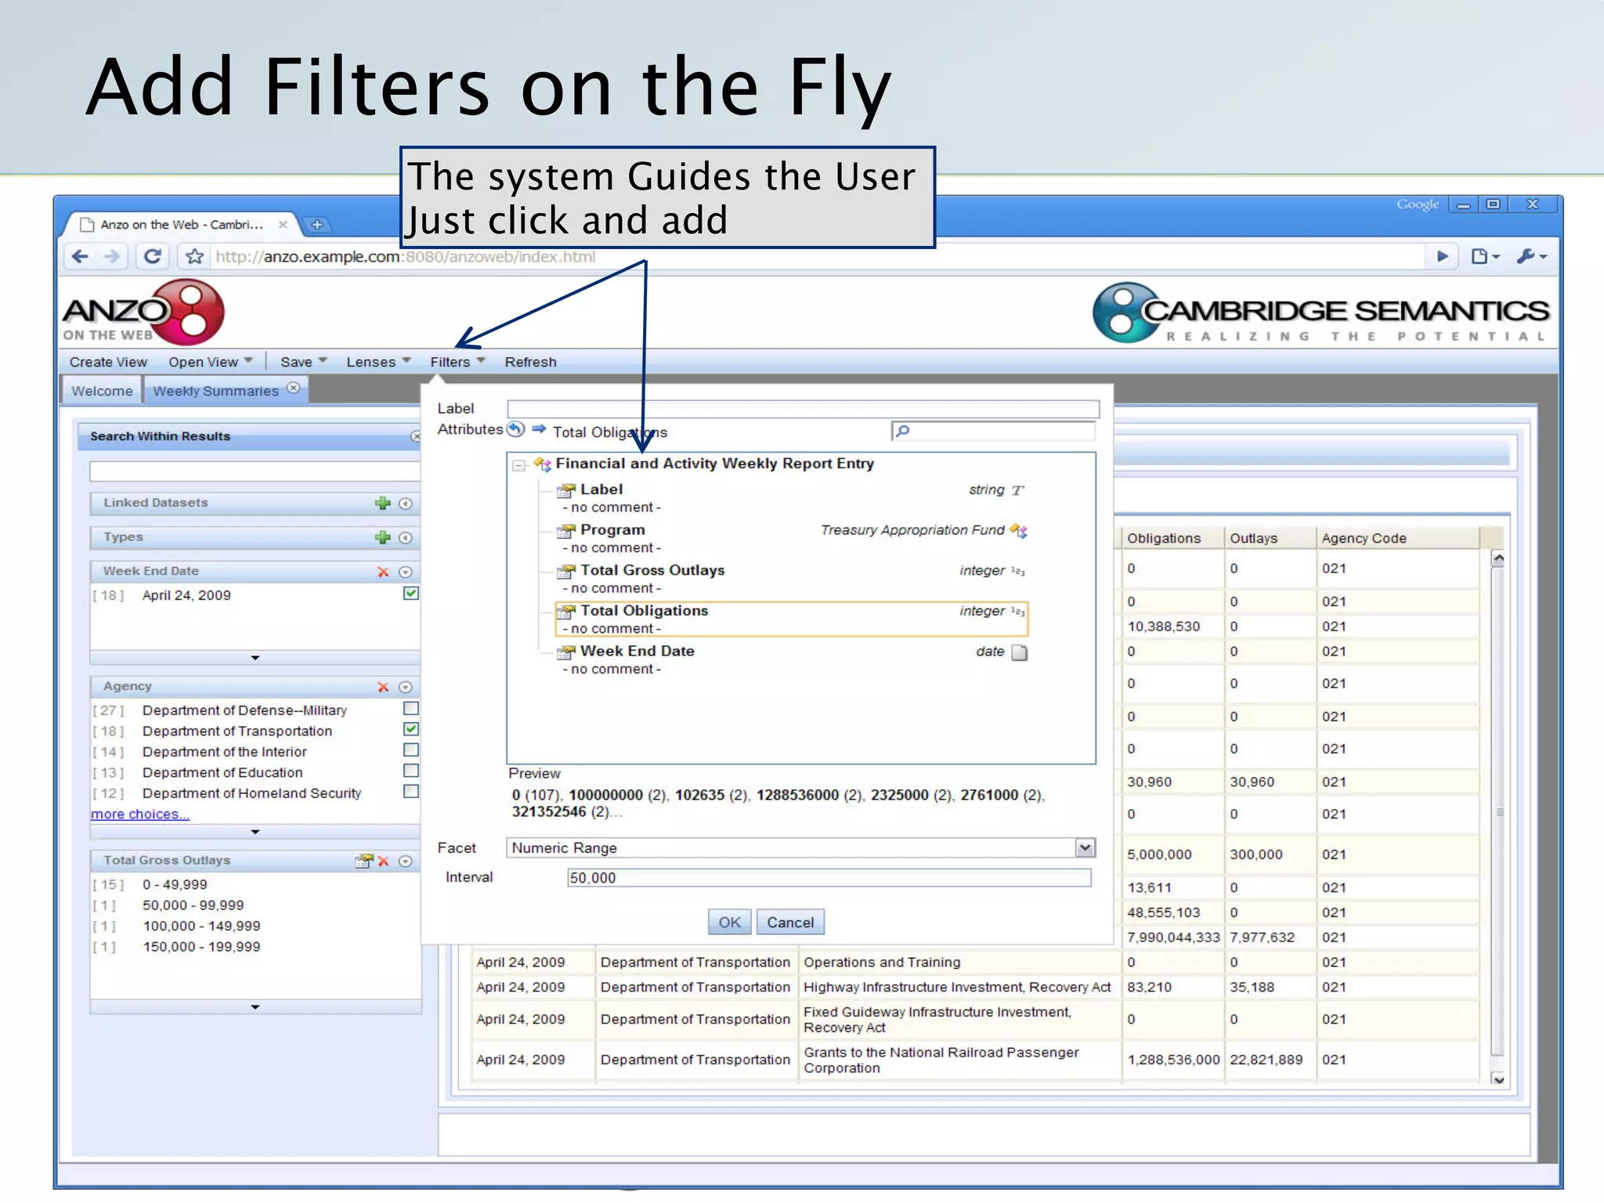
Task: Click the OK button
Action: pos(729,922)
